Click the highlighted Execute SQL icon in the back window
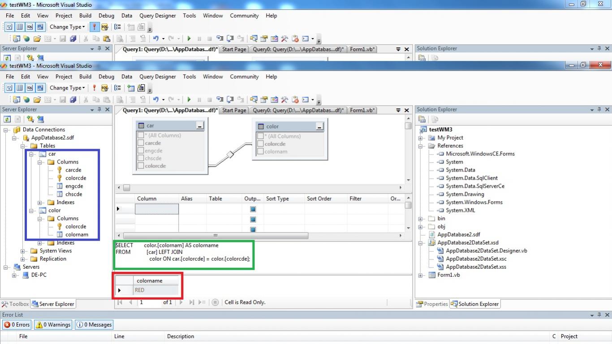 pyautogui.click(x=94, y=27)
